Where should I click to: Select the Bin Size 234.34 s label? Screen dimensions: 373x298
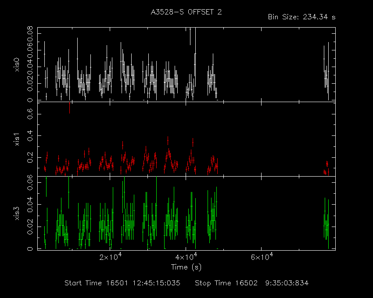tap(301, 17)
